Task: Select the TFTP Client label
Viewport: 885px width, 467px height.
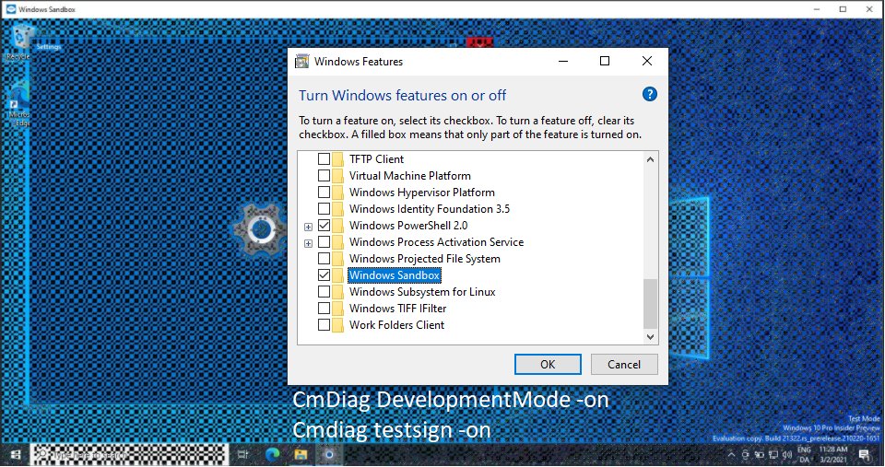Action: tap(376, 159)
